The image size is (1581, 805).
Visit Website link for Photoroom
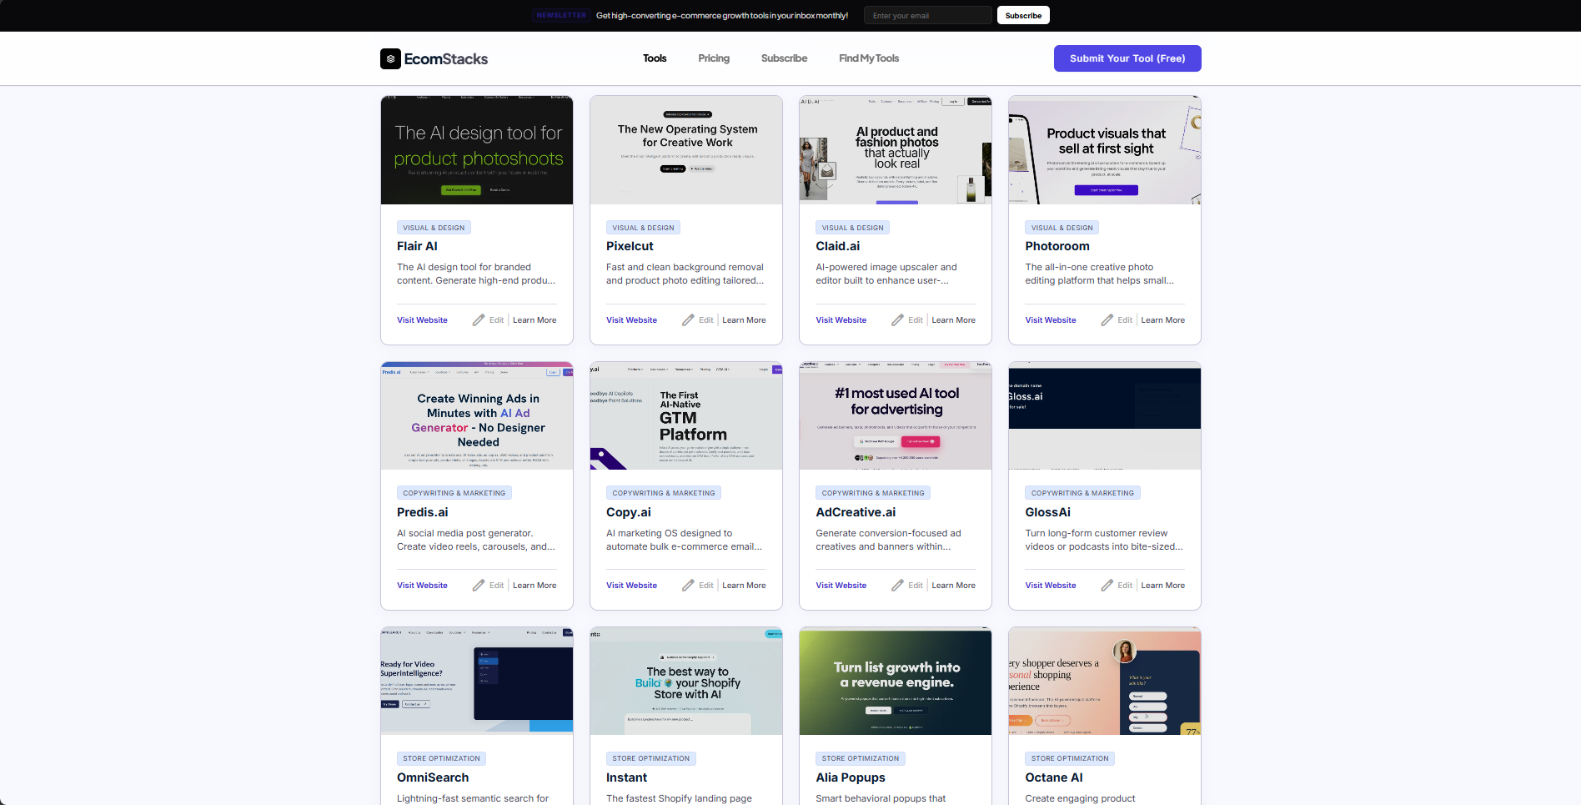(1051, 320)
